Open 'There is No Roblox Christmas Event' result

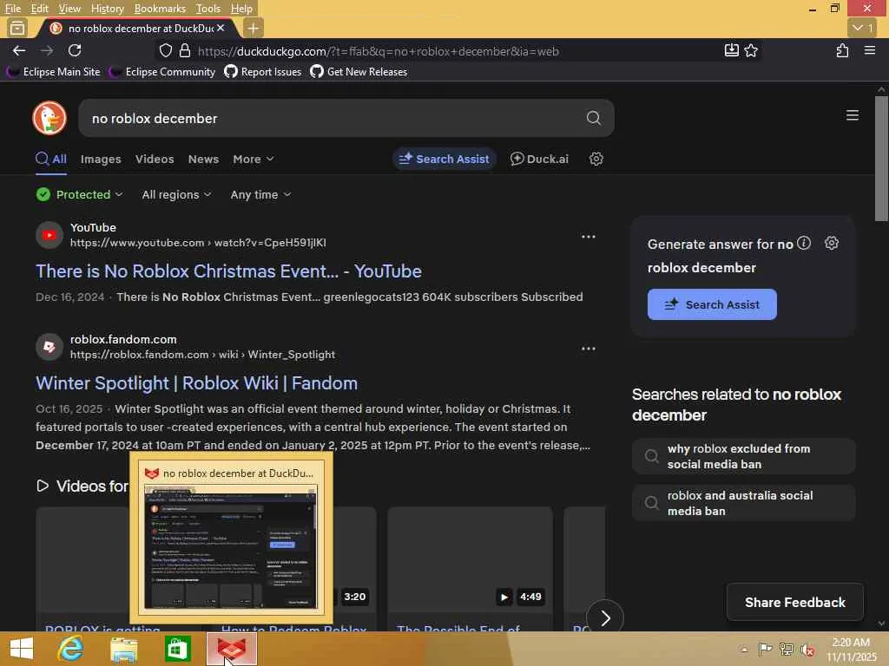tap(228, 271)
